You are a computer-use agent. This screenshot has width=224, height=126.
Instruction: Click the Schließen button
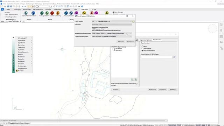(173, 90)
